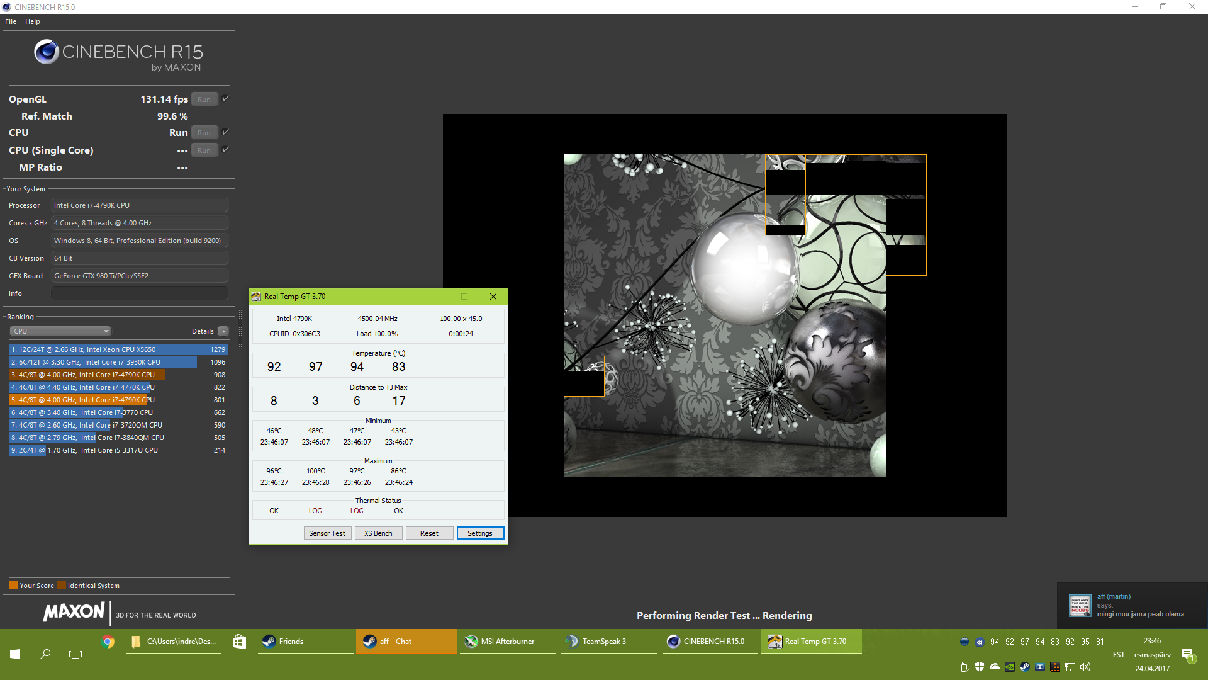Switch to MSI Afterburner on the taskbar

(508, 642)
